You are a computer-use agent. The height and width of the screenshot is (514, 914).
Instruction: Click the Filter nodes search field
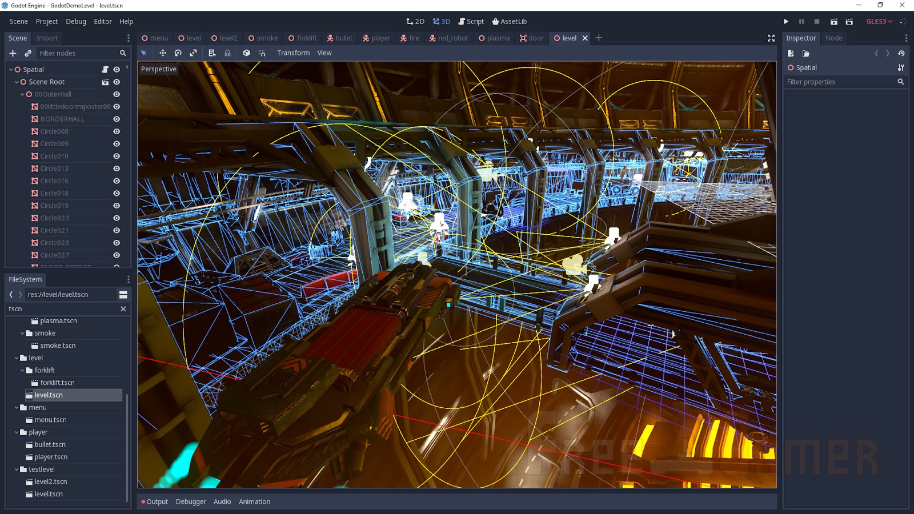78,53
